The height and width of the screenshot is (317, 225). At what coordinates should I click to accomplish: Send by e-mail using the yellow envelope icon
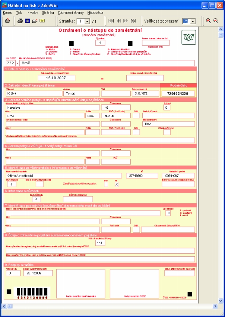[42, 21]
